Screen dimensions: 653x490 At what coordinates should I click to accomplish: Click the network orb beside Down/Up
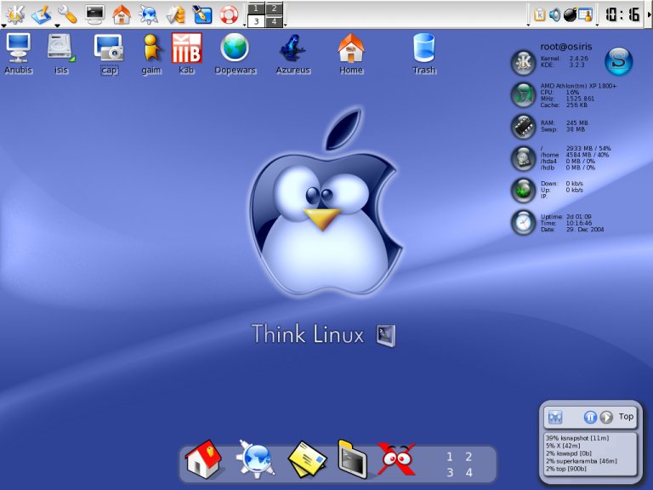pyautogui.click(x=524, y=191)
